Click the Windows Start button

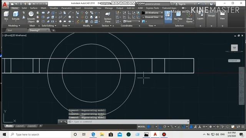tap(4, 135)
